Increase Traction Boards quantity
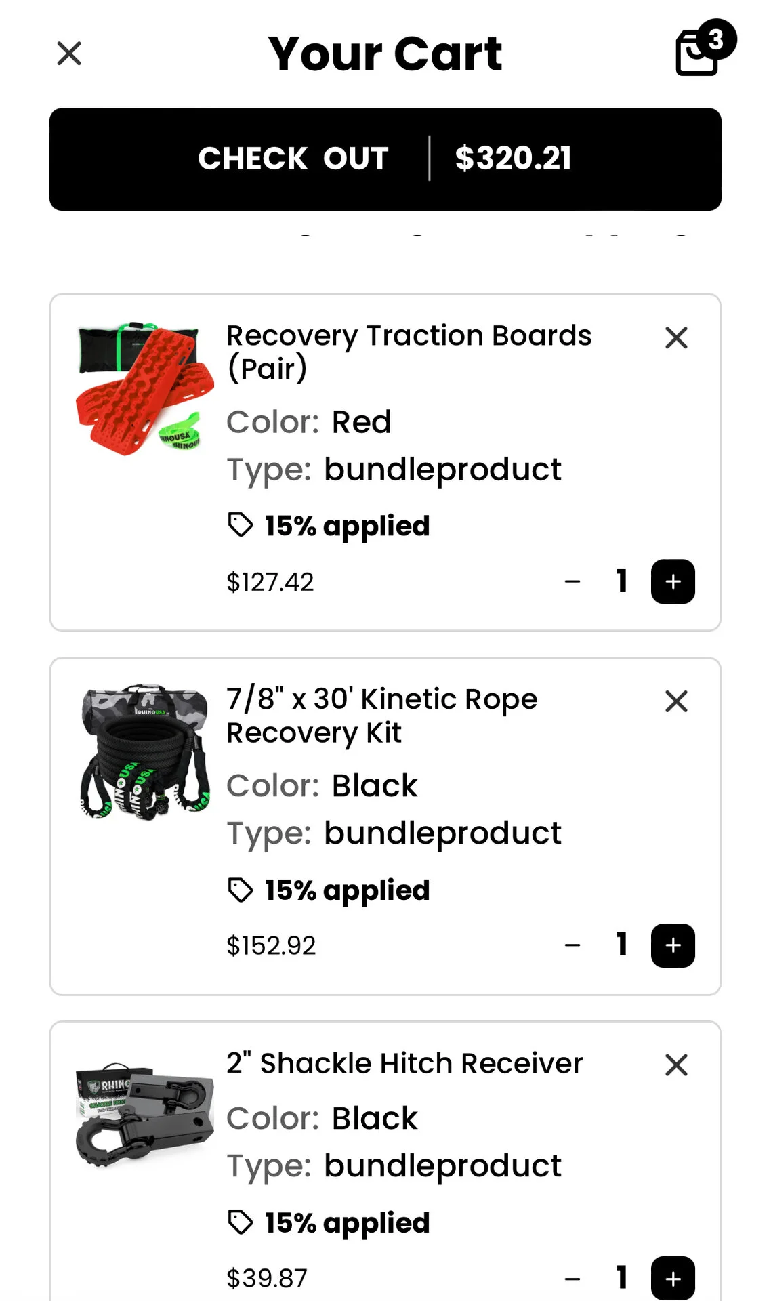The width and height of the screenshot is (771, 1301). [673, 581]
